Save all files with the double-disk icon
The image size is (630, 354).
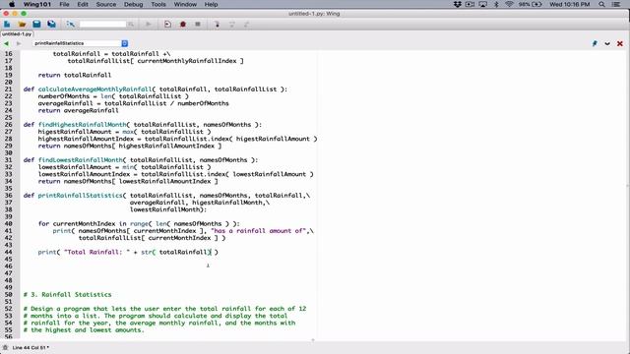[51, 24]
